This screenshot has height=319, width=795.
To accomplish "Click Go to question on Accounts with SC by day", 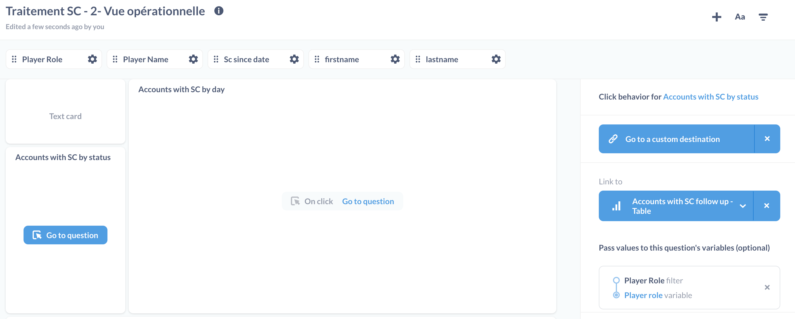I will point(368,201).
